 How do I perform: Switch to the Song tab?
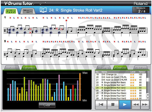(104, 68)
